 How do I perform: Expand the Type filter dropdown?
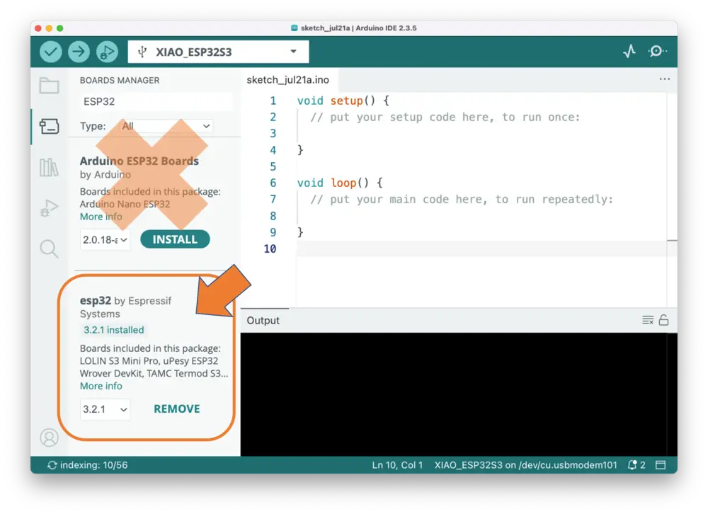[166, 126]
